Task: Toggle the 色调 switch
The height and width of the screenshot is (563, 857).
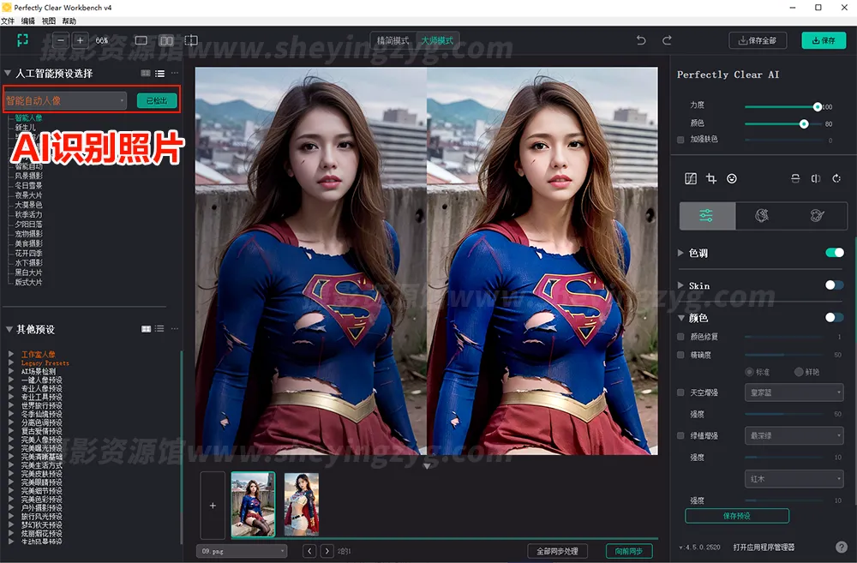Action: click(x=835, y=253)
